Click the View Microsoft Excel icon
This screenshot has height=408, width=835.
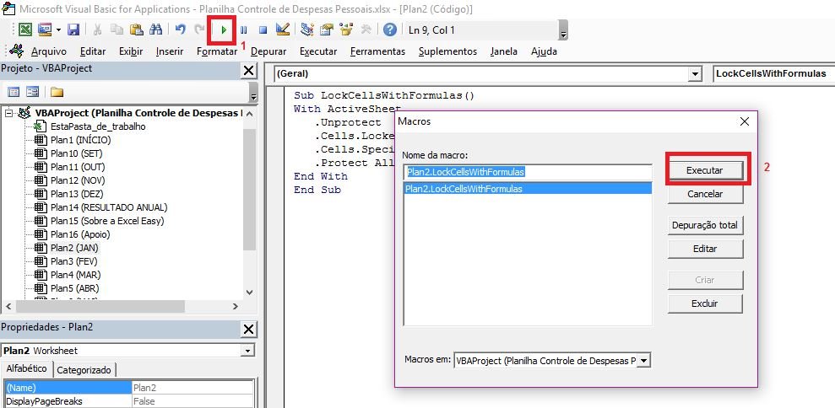pos(26,30)
